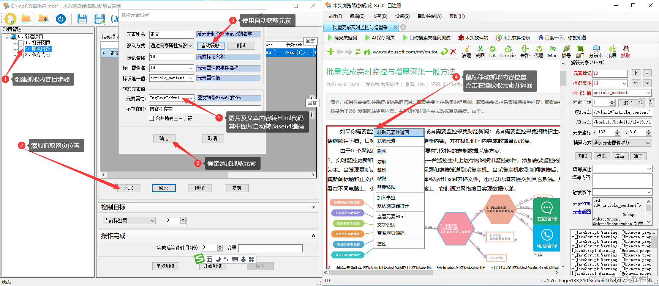Click the blue power button icon
This screenshot has width=659, height=286.
61,19
